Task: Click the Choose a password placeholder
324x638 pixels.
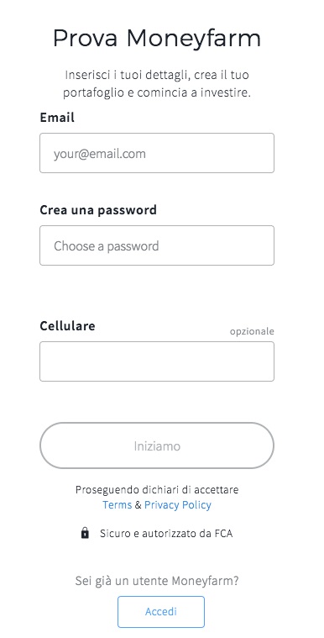Action: [x=106, y=246]
